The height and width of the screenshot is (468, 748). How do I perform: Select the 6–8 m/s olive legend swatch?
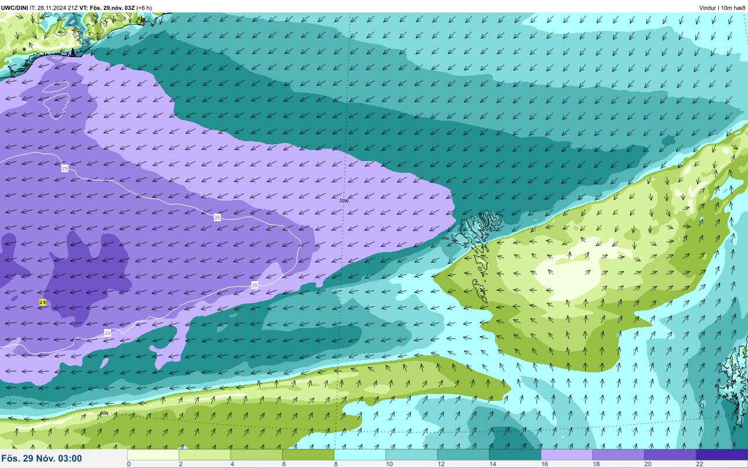[x=308, y=455]
